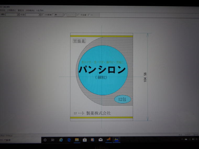This screenshot has width=199, height=149.
Task: Click the Windows taskbar search box
Action: tap(20, 140)
